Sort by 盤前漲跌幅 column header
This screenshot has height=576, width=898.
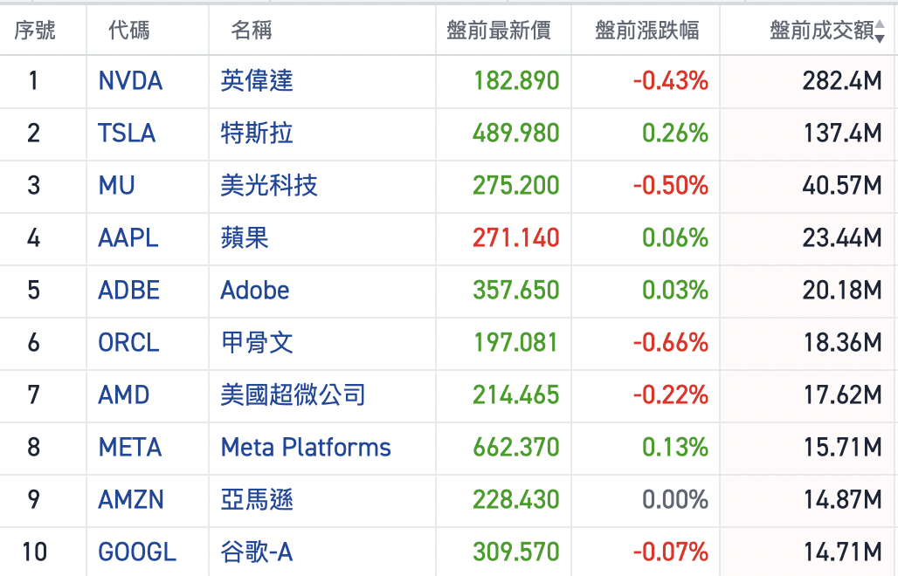646,31
